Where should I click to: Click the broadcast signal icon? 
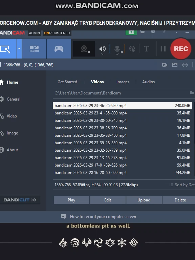[185, 65]
